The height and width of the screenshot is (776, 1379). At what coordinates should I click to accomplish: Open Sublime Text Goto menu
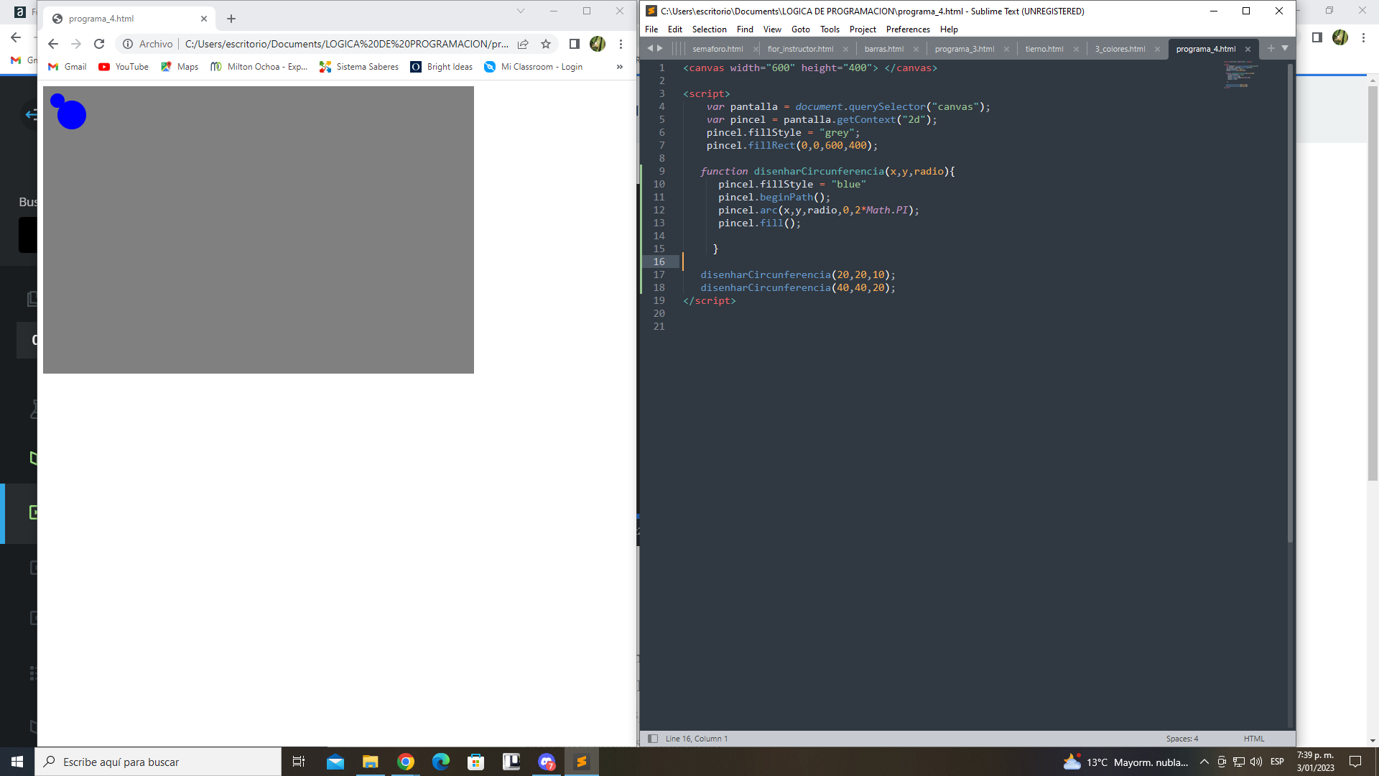(801, 29)
